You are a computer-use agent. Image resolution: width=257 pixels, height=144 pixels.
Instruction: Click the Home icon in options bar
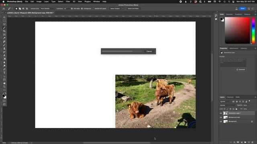pos(4,9)
